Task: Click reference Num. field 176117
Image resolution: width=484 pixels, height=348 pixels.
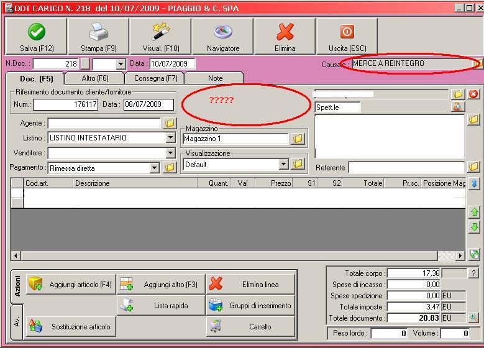Action: pos(65,104)
